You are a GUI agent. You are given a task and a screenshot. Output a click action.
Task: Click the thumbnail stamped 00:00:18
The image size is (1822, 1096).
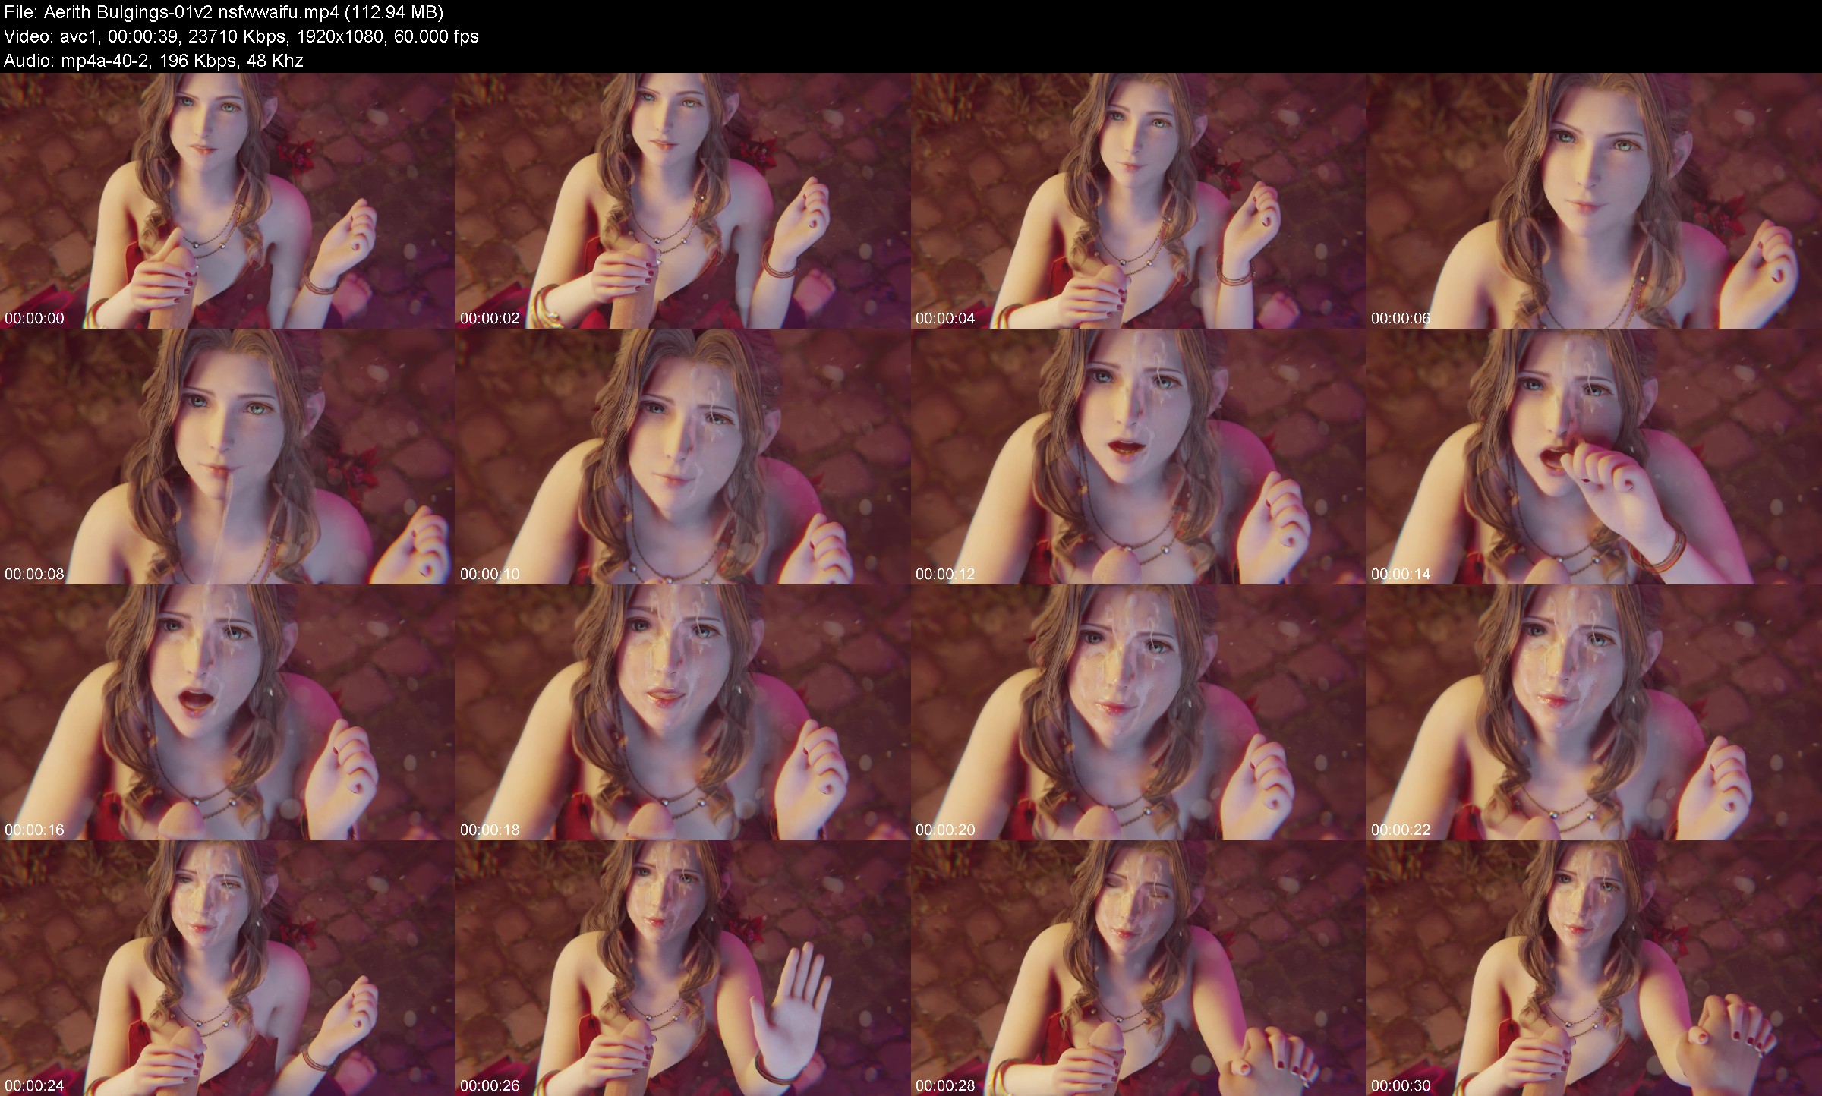(683, 712)
